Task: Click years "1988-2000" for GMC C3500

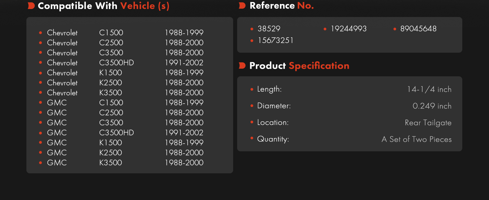Action: (x=184, y=123)
